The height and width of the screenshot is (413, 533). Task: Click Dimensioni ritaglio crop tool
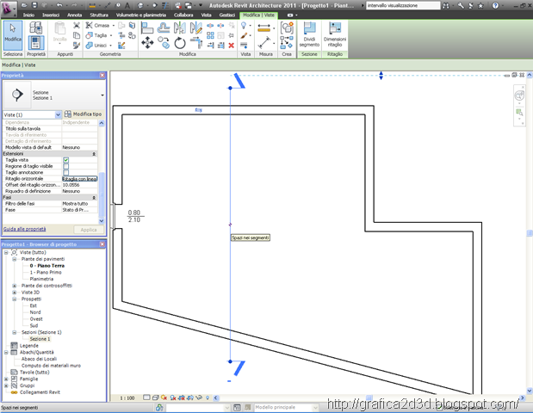point(335,34)
